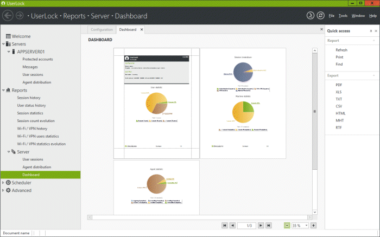Zoom out with the minus button
The width and height of the screenshot is (380, 237).
coord(287,226)
